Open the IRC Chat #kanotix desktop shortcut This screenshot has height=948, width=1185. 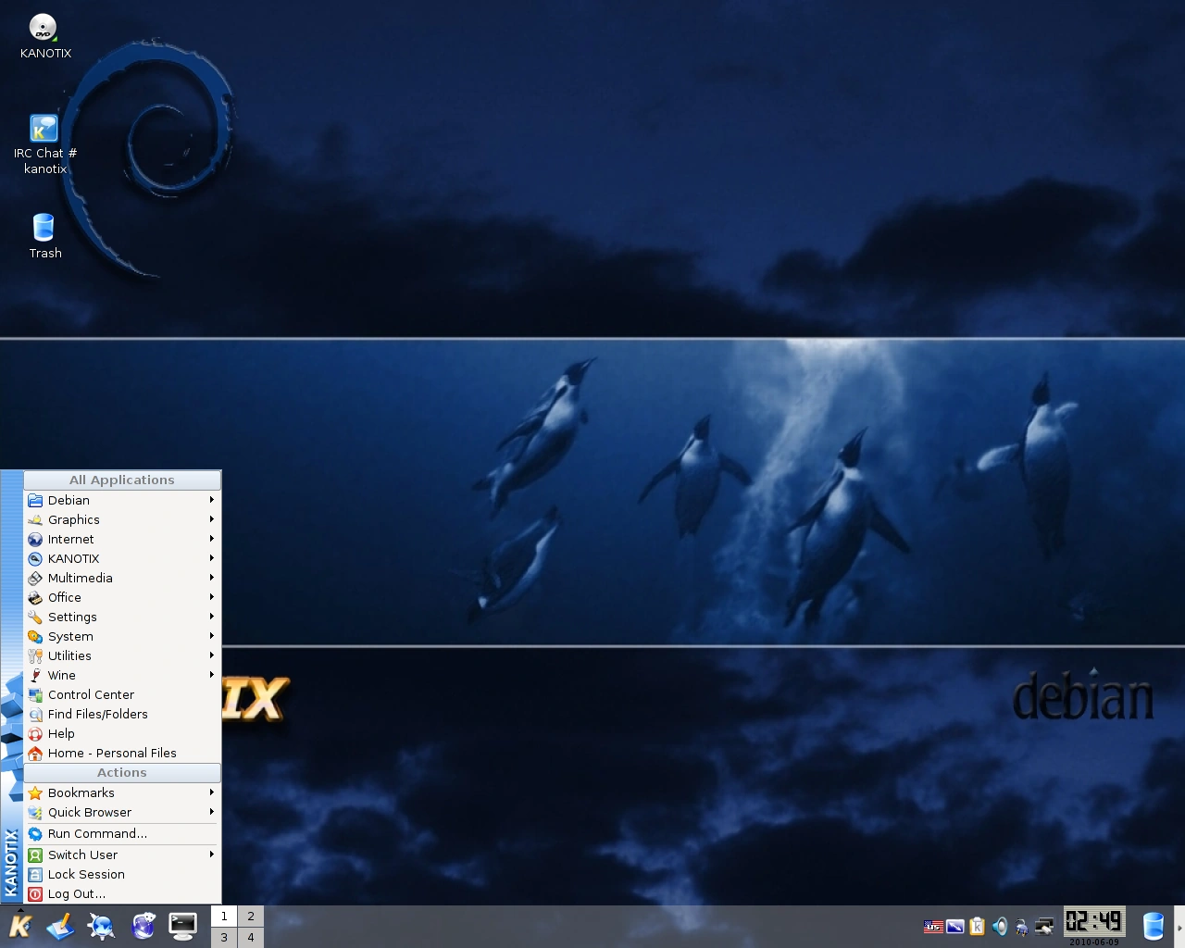pos(44,129)
